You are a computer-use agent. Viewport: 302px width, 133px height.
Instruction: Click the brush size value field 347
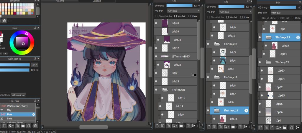pyautogui.click(x=35, y=65)
